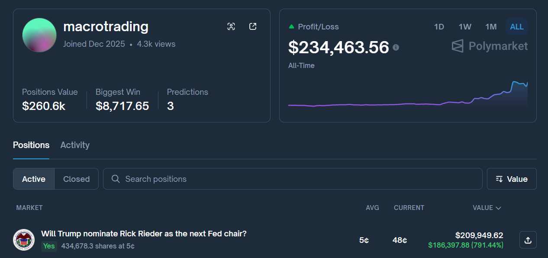Sort by the VALUE column header
Image resolution: width=548 pixels, height=258 pixels.
487,208
